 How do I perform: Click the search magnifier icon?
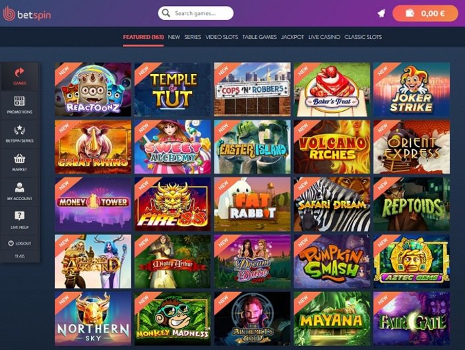coord(166,13)
